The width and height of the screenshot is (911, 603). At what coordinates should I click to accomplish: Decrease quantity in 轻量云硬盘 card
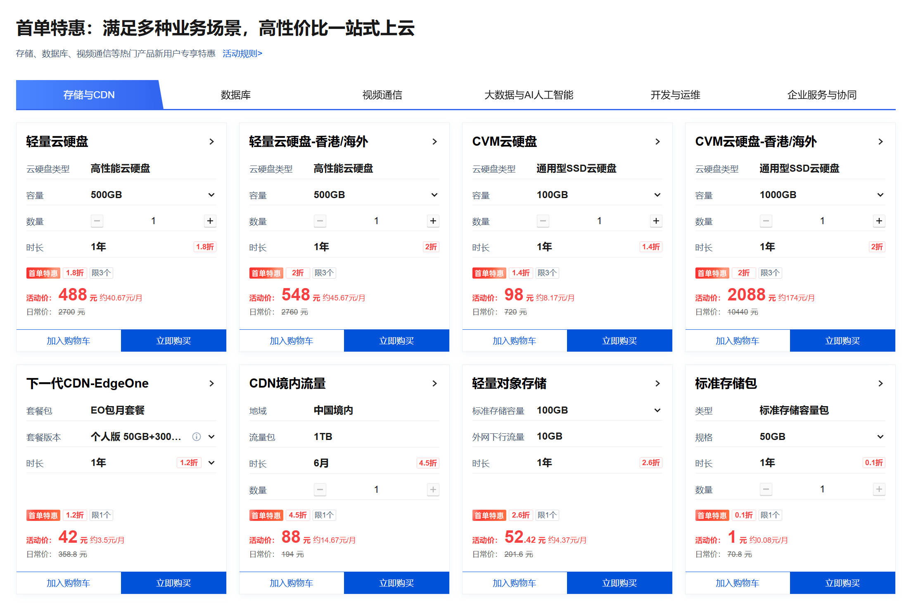[97, 221]
